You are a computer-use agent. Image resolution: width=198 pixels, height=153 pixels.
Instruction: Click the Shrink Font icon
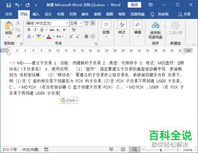(x=78, y=36)
